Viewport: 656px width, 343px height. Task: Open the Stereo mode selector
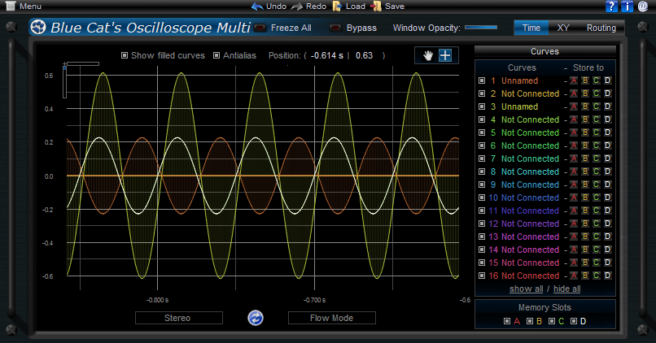[178, 318]
